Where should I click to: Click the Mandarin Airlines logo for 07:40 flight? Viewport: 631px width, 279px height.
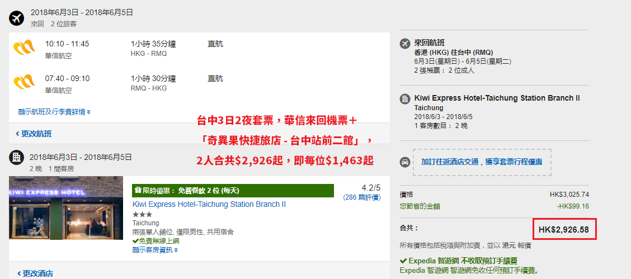[x=23, y=82]
